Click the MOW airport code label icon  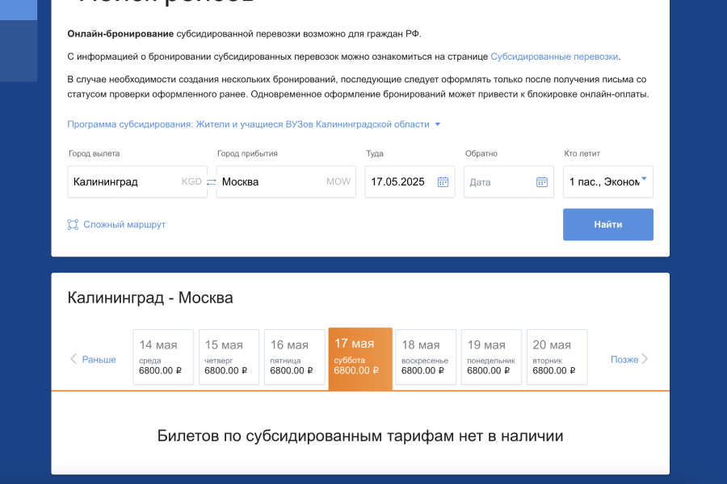pos(338,181)
